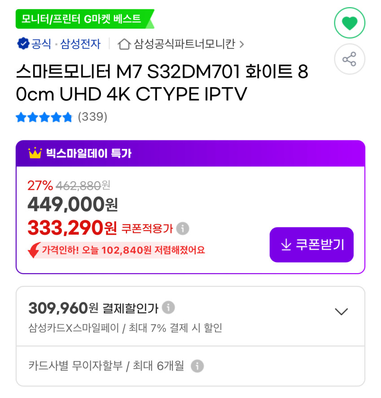Click the blue verified official badge icon

[x=23, y=44]
